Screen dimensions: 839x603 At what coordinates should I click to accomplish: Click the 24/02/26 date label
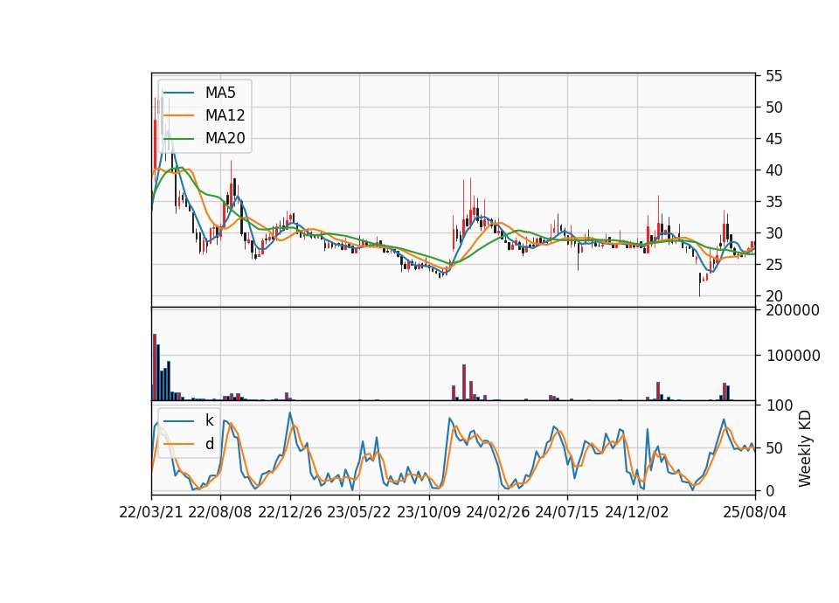pos(497,512)
